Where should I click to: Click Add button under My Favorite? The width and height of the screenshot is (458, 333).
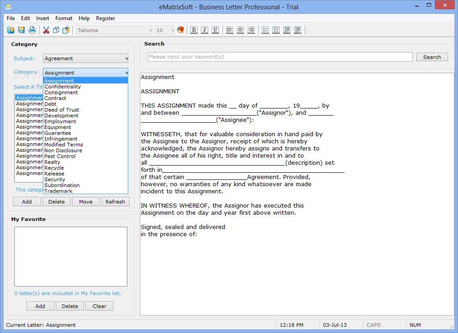pyautogui.click(x=40, y=306)
